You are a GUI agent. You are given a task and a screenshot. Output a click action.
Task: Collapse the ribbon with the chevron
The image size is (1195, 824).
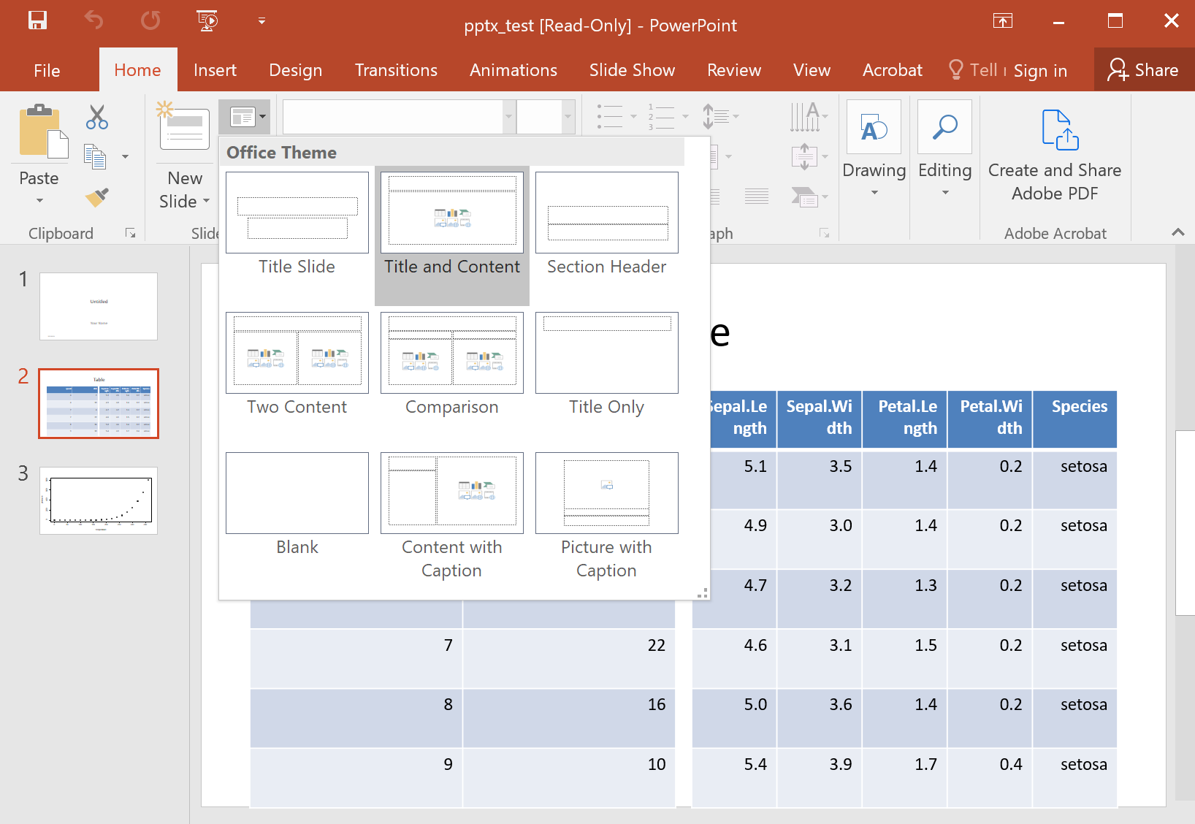pyautogui.click(x=1177, y=232)
